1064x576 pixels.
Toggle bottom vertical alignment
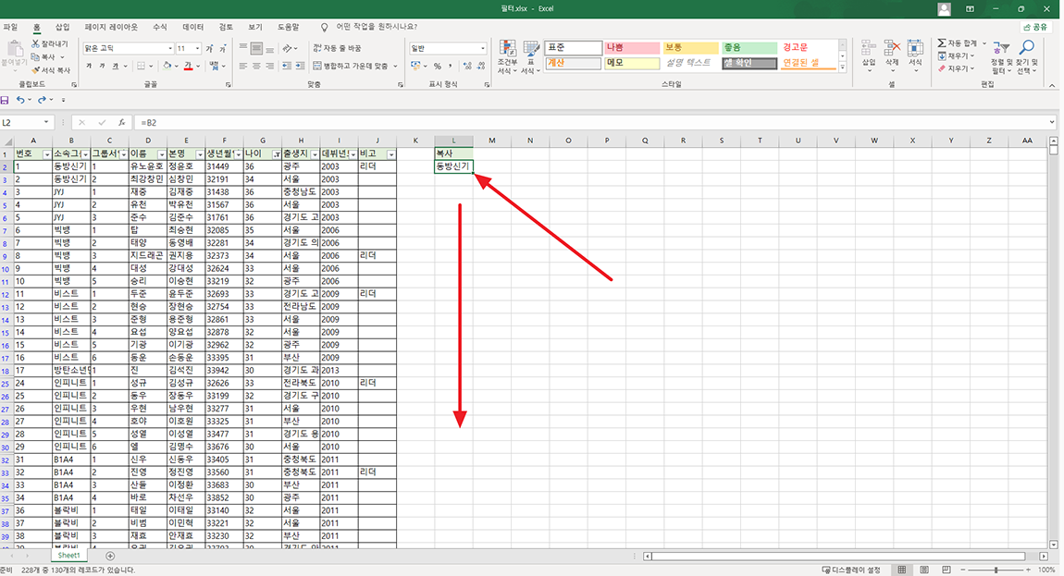[x=269, y=48]
